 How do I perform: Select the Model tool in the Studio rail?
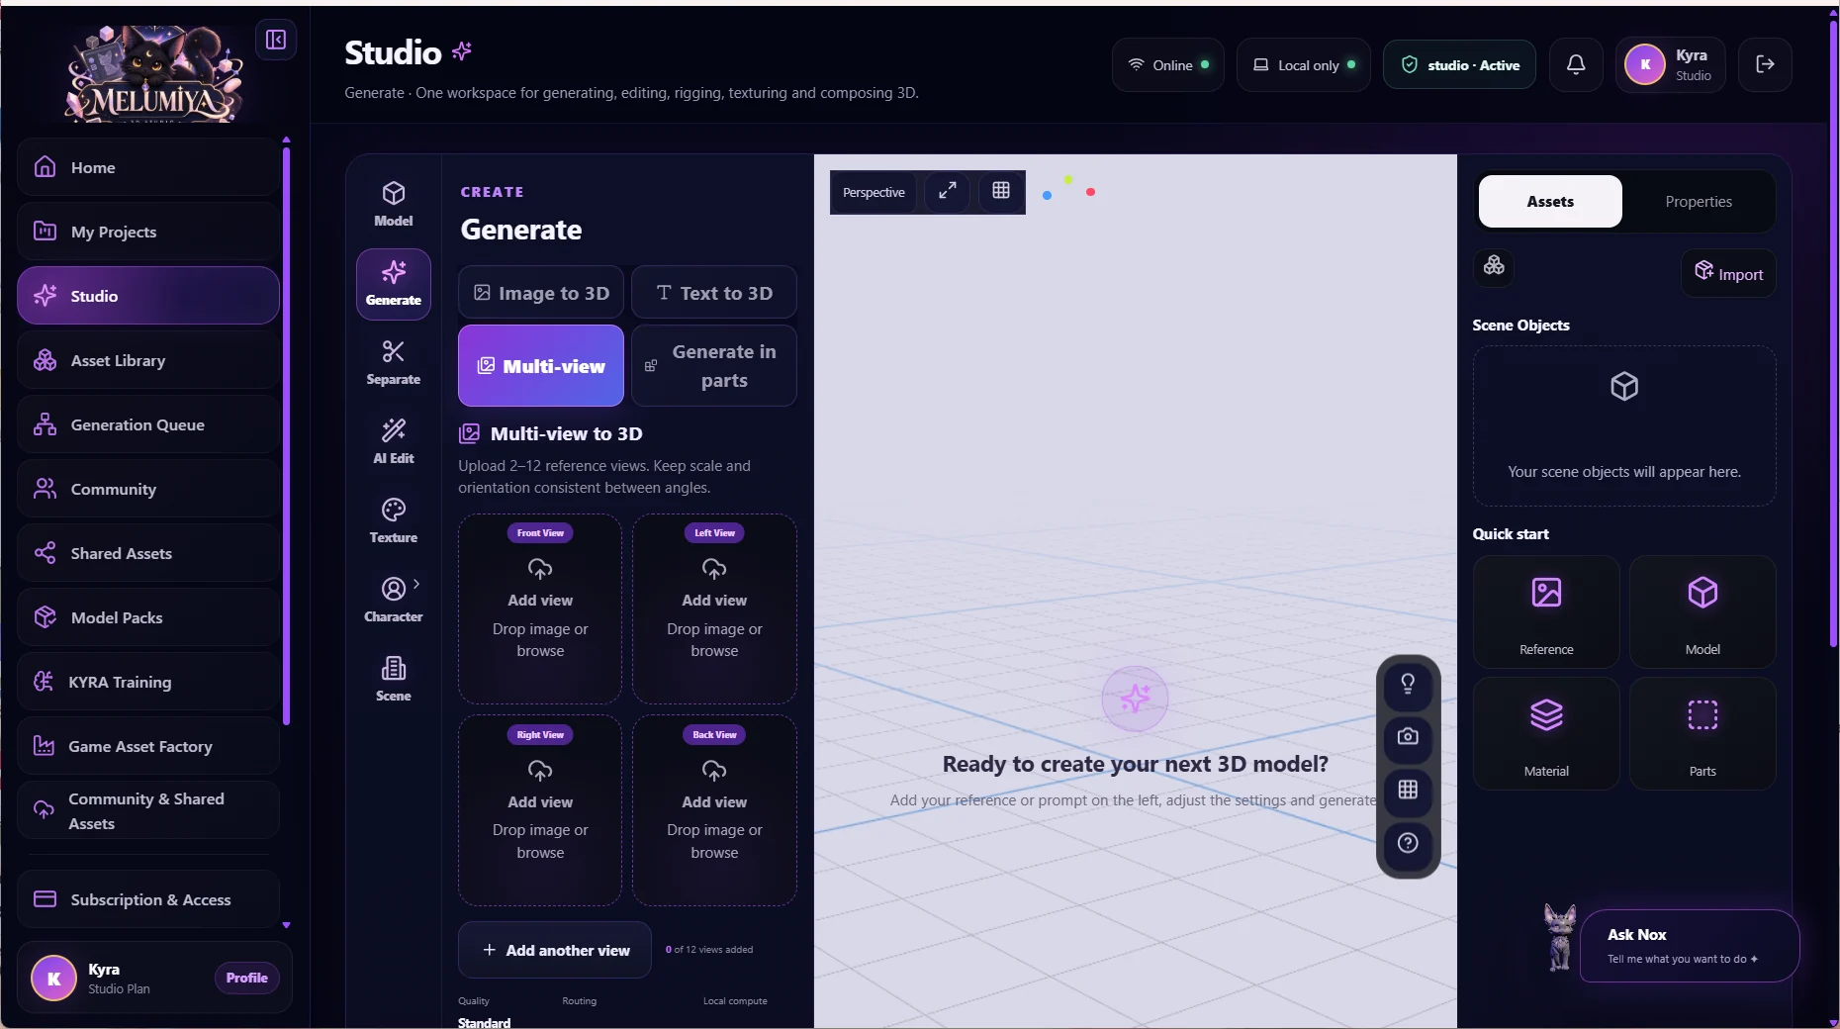click(x=394, y=204)
